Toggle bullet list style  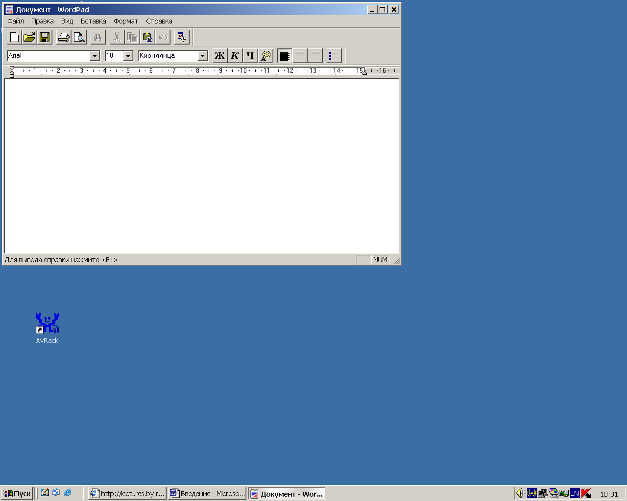click(x=334, y=56)
